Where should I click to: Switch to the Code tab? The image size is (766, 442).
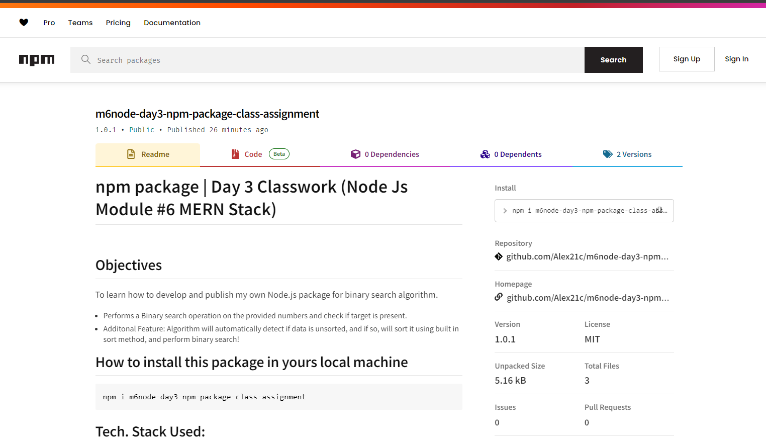point(260,155)
